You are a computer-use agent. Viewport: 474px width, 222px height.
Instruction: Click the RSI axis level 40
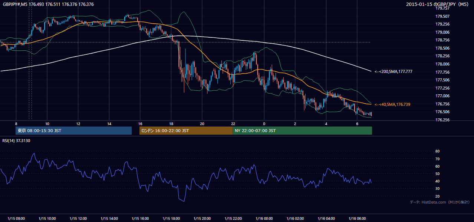(437, 181)
